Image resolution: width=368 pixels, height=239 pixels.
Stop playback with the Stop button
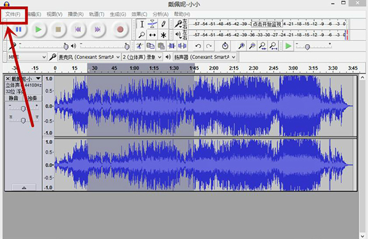point(58,29)
